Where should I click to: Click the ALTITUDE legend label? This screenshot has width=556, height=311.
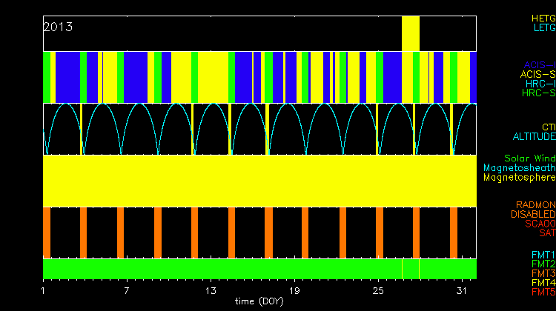pos(534,137)
